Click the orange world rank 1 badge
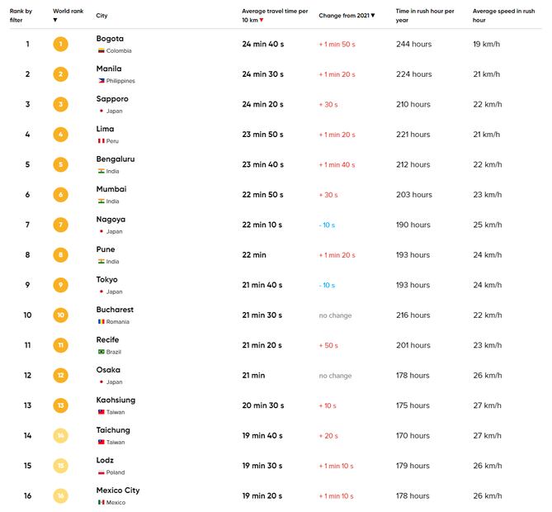The width and height of the screenshot is (552, 512). 60,44
